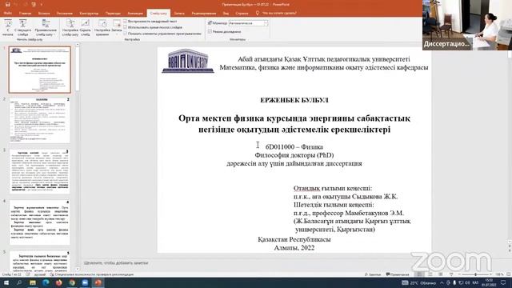
Task: Click the zoom slider in status bar
Action: pos(475,274)
